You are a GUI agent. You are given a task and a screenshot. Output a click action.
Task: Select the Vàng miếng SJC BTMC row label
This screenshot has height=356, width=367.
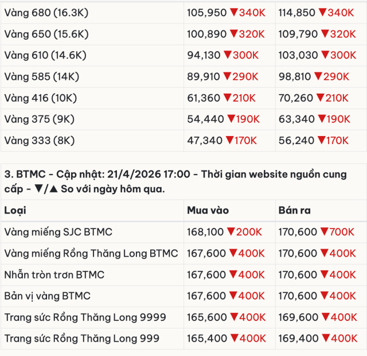58,232
